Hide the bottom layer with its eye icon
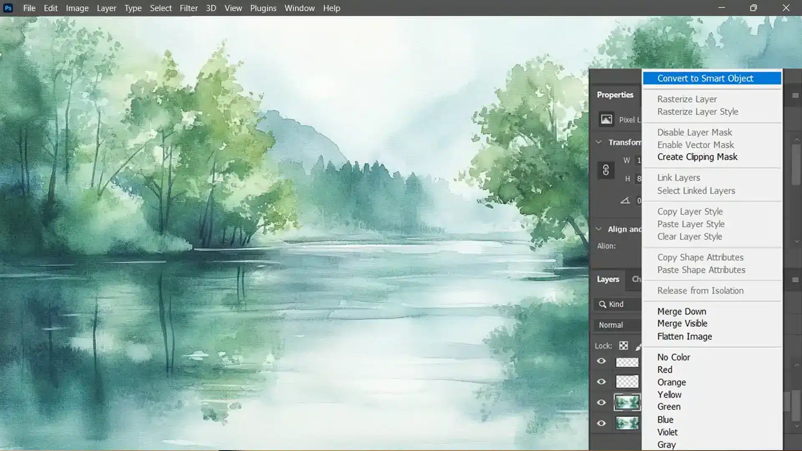802x451 pixels. pyautogui.click(x=601, y=423)
